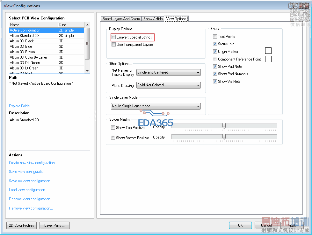Click configuration list scroll up arrow
This screenshot has width=312, height=235.
[87, 25]
